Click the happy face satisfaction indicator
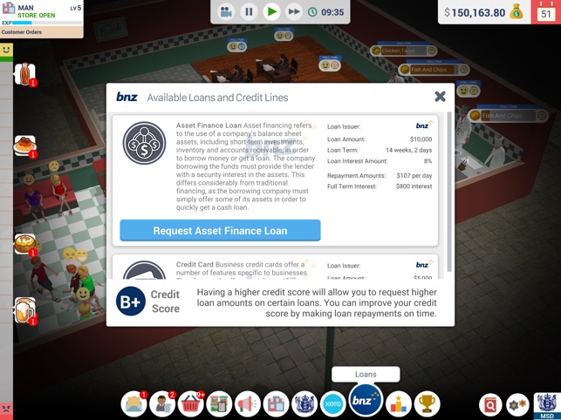The height and width of the screenshot is (420, 561). point(6,50)
